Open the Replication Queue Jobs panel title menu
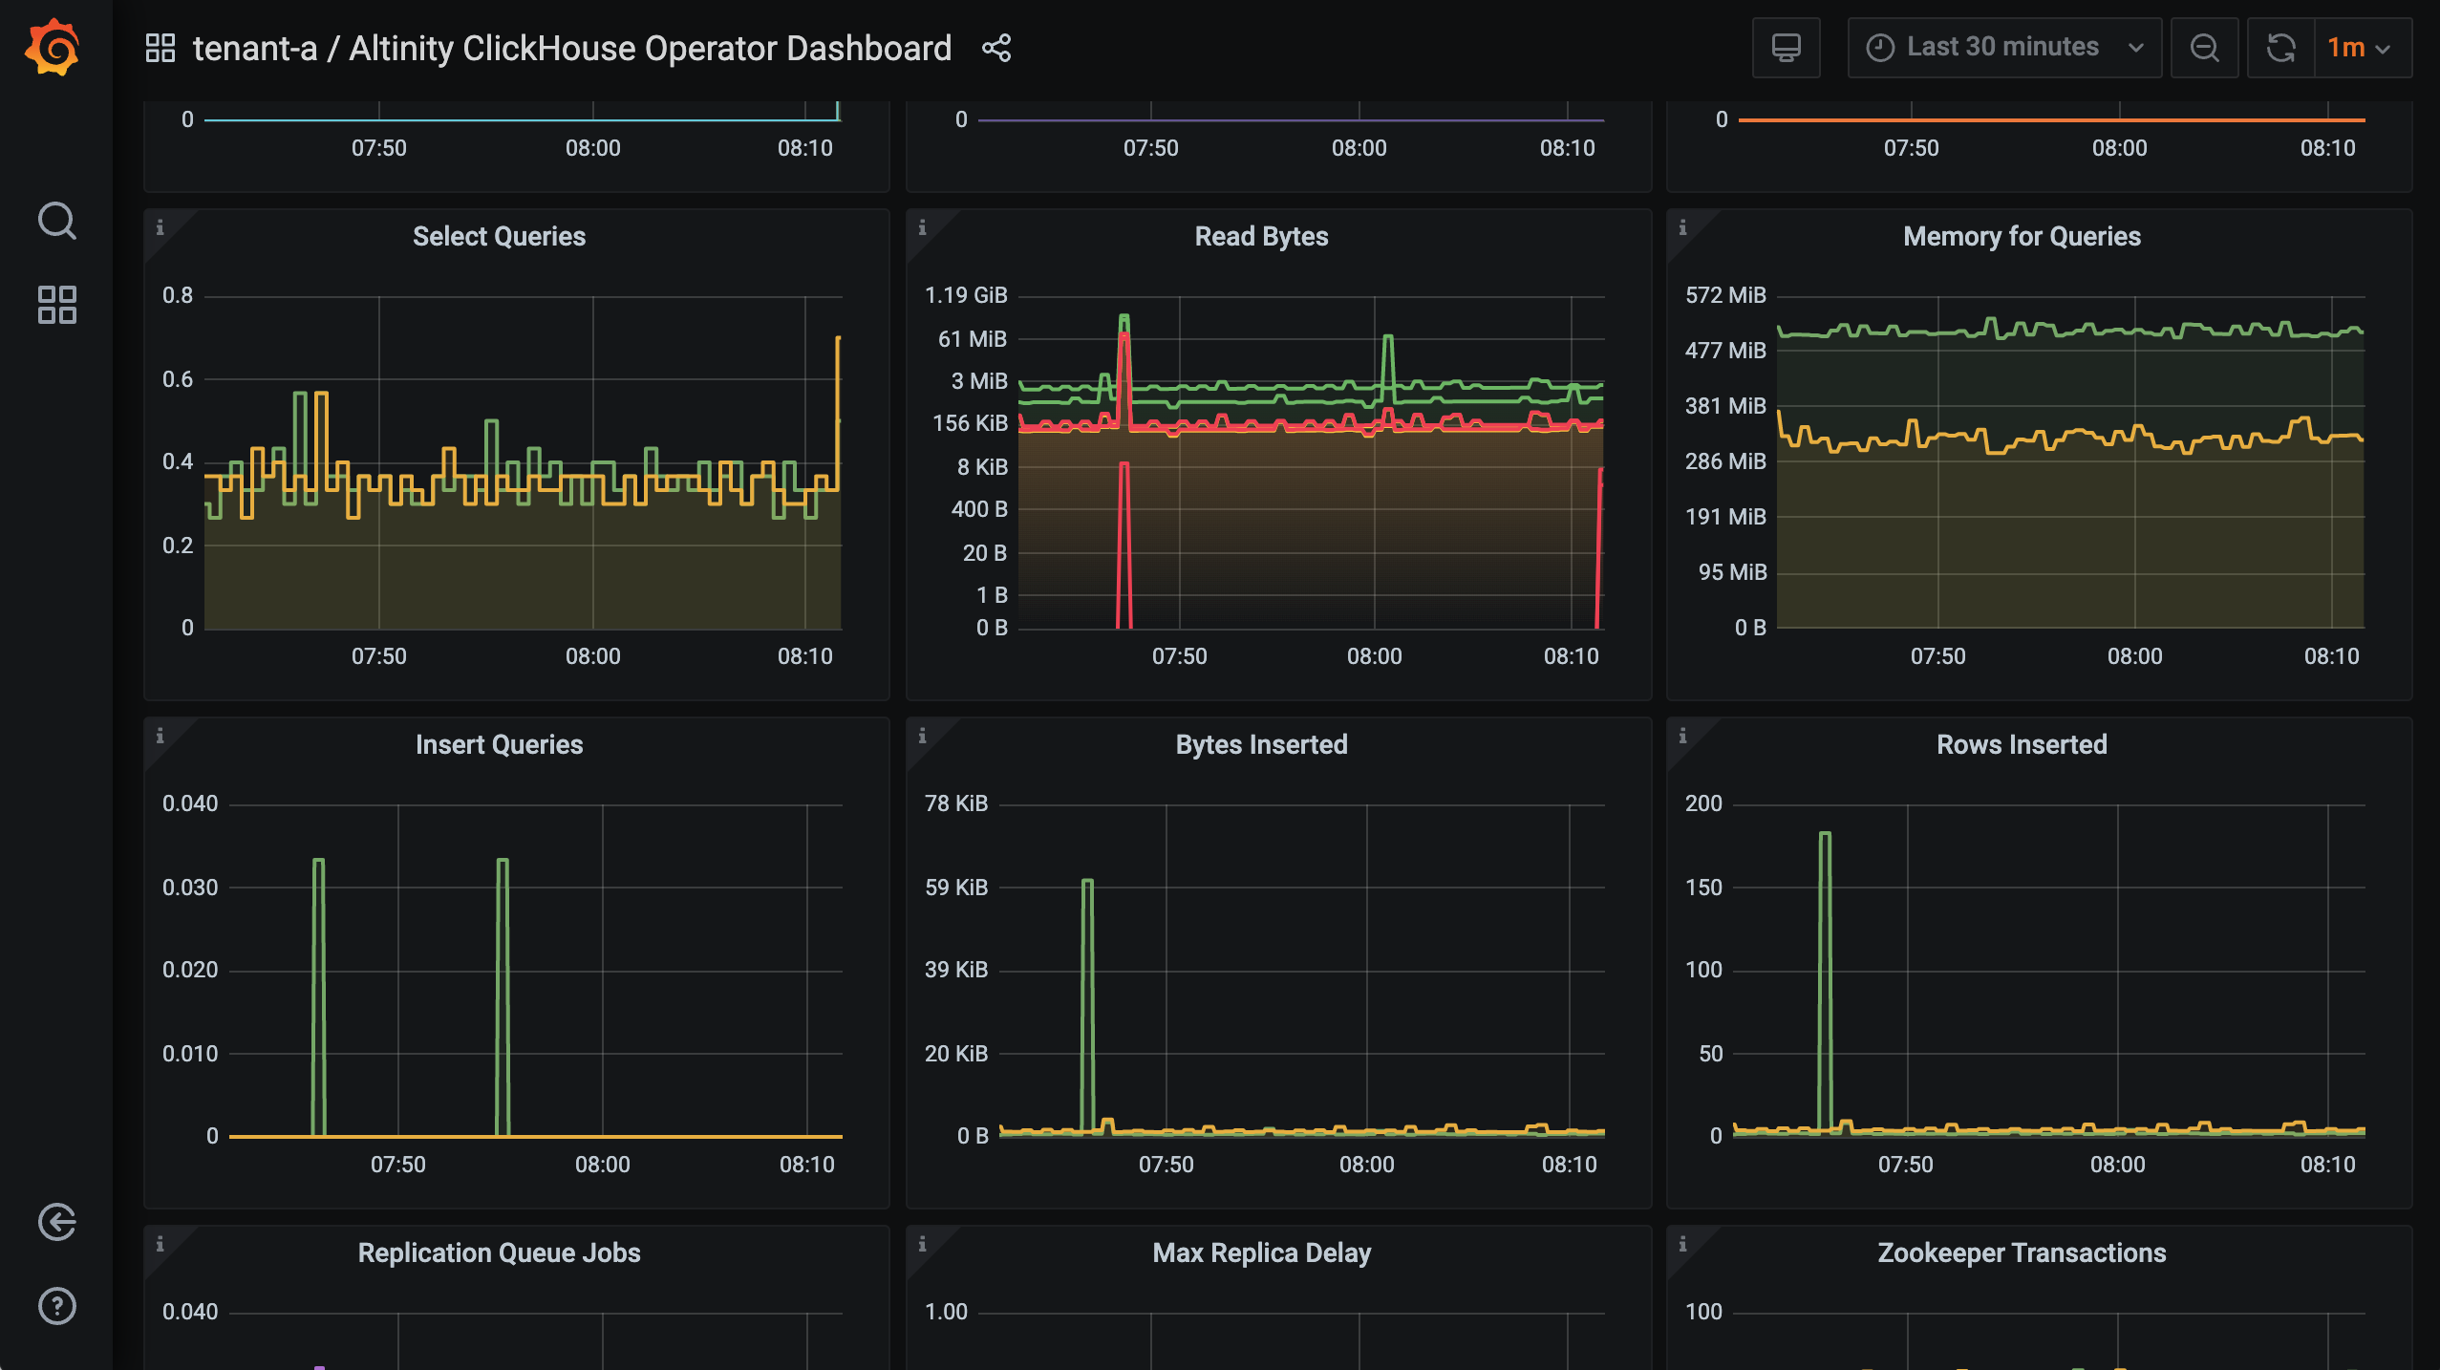Image resolution: width=2440 pixels, height=1370 pixels. (x=499, y=1253)
